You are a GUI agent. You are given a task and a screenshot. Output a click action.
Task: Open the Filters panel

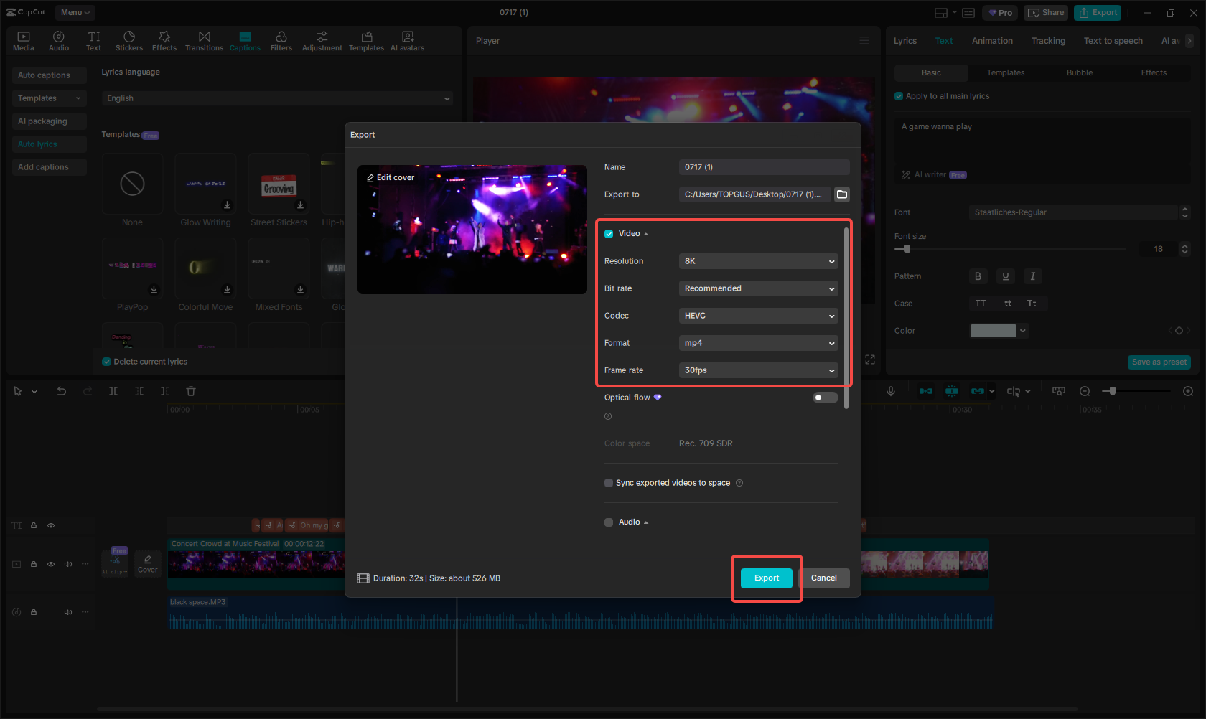click(x=281, y=41)
